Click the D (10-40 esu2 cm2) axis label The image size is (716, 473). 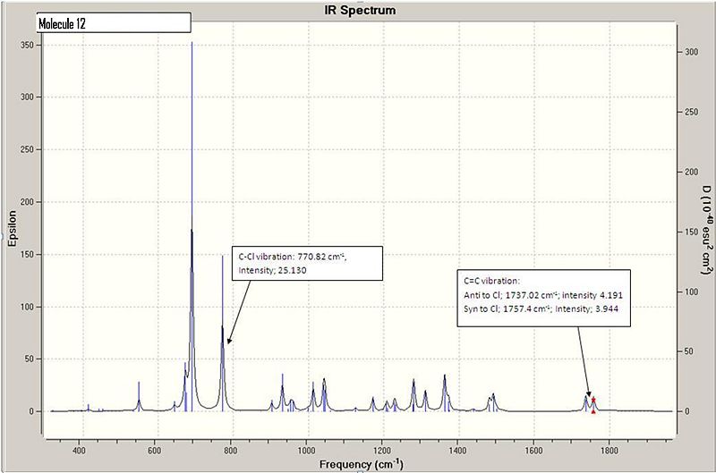click(706, 230)
